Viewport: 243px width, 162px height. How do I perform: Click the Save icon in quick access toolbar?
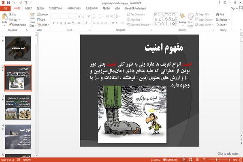pyautogui.click(x=9, y=3)
